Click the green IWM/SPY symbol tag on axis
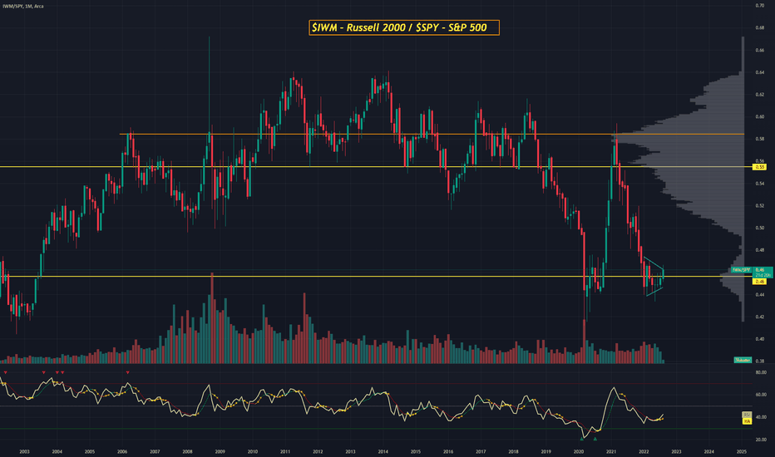This screenshot has width=775, height=457. pyautogui.click(x=742, y=270)
